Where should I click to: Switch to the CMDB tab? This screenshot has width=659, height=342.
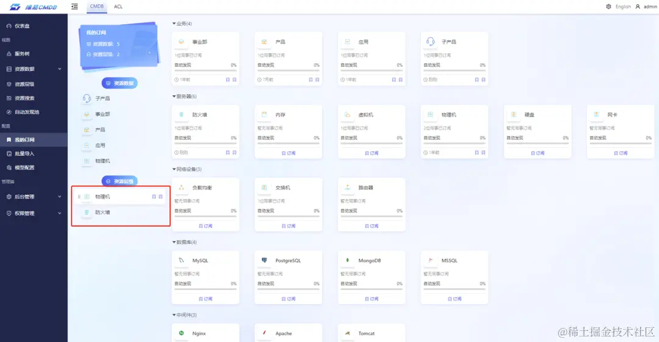pyautogui.click(x=96, y=6)
